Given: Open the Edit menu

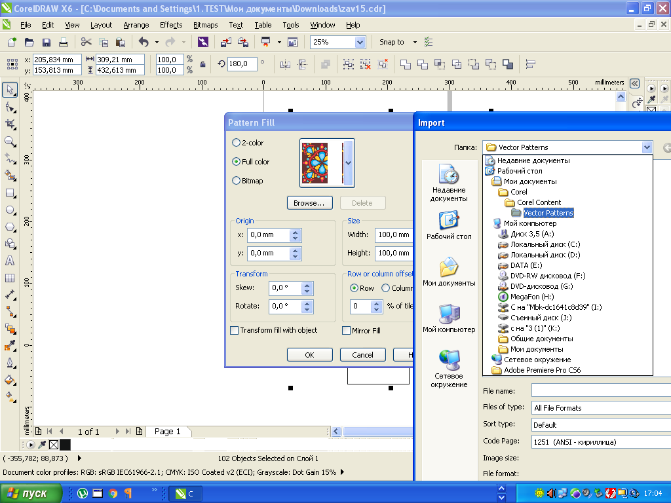Looking at the screenshot, I should [x=48, y=25].
